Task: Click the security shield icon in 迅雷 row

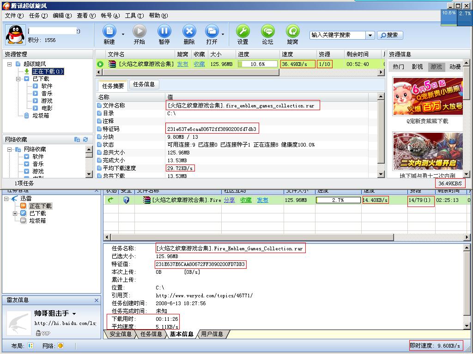Action: [126, 200]
